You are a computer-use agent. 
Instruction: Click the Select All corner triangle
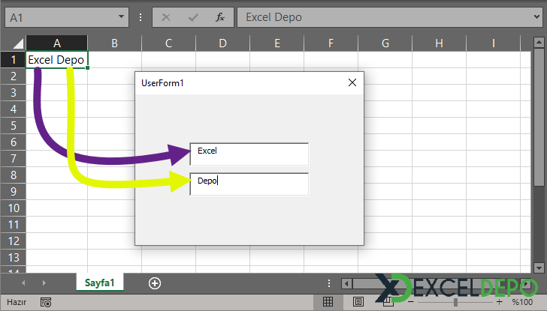coord(18,43)
